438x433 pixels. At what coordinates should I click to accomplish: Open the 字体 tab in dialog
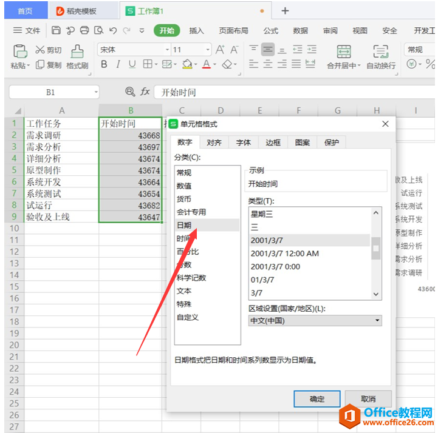coord(244,143)
